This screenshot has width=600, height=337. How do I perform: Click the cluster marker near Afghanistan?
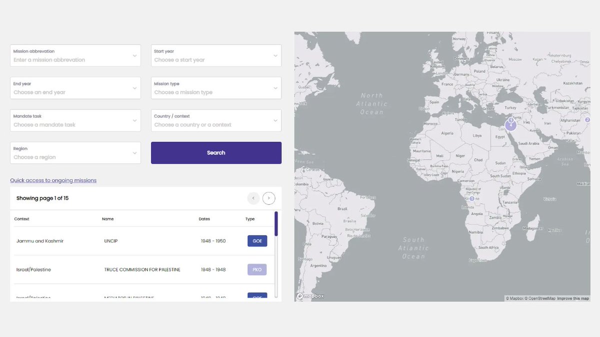tap(587, 120)
